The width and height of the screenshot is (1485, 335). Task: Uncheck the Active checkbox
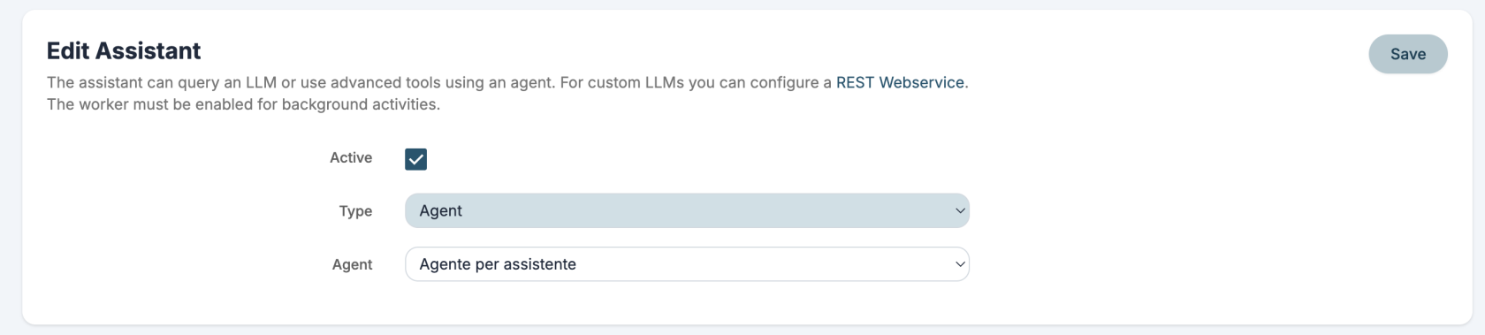click(415, 159)
